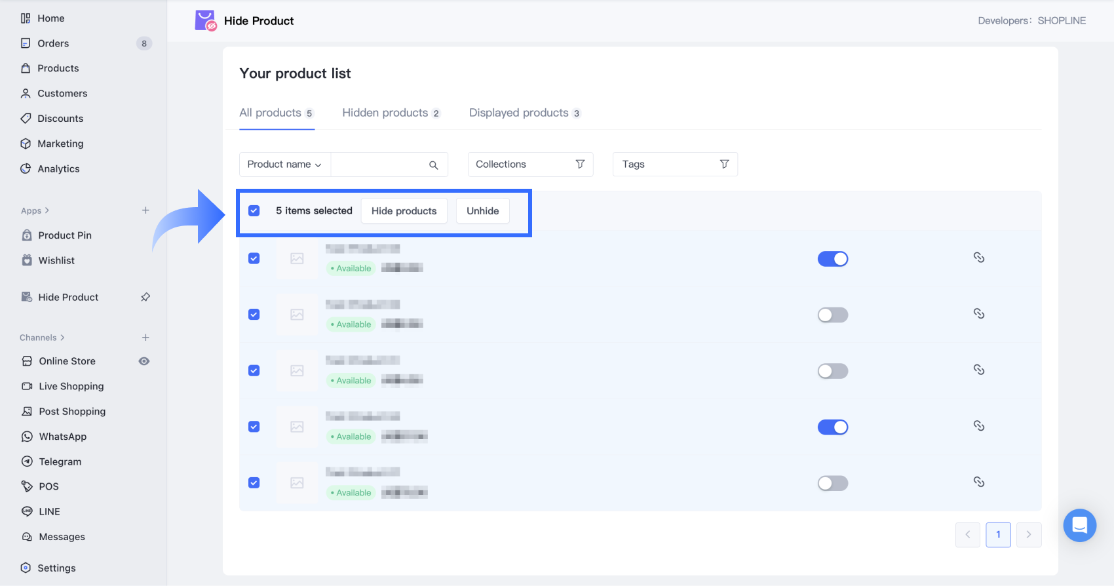Turn off the first product's visibility toggle
Screen dimensions: 1114x586
[x=832, y=259]
